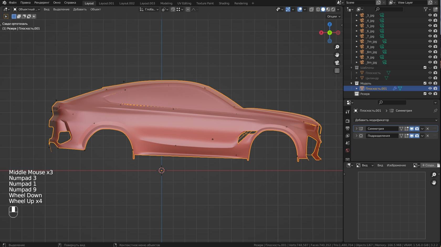The image size is (441, 247).
Task: Uncheck the Шаблоны collection checkbox
Action: (424, 67)
